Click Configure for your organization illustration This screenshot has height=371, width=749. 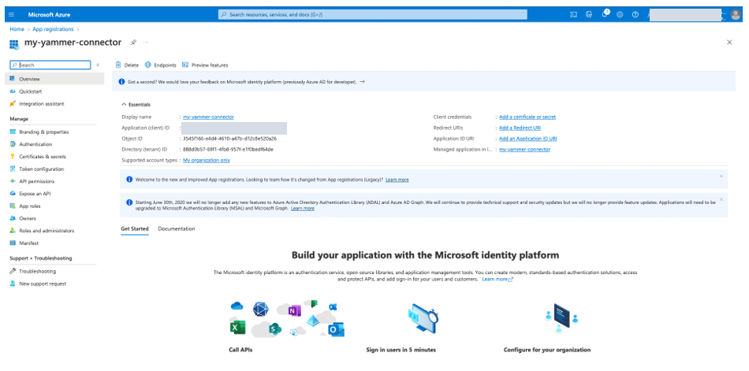point(561,318)
